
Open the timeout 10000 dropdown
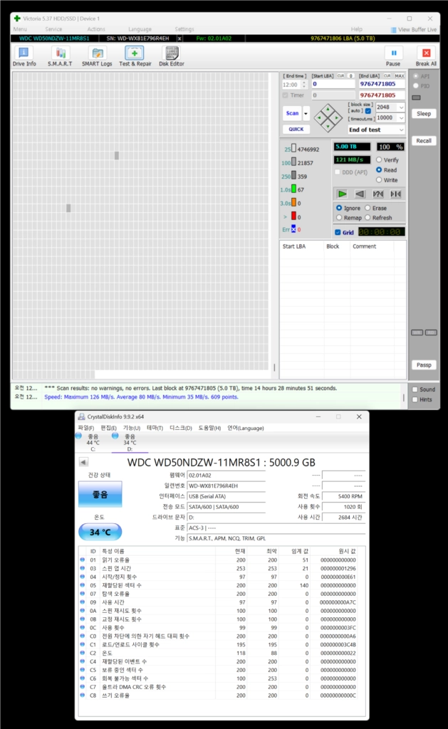tap(401, 118)
